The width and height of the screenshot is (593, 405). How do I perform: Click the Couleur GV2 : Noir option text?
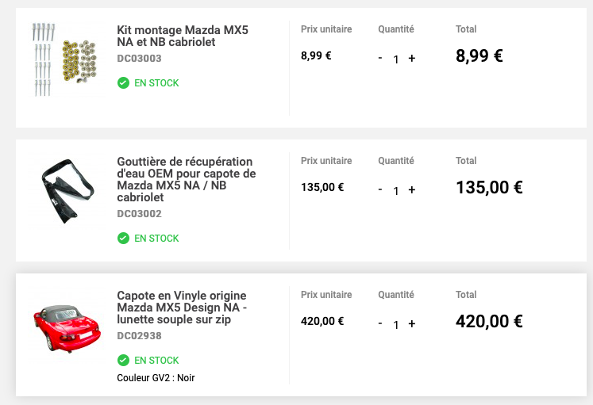[156, 378]
